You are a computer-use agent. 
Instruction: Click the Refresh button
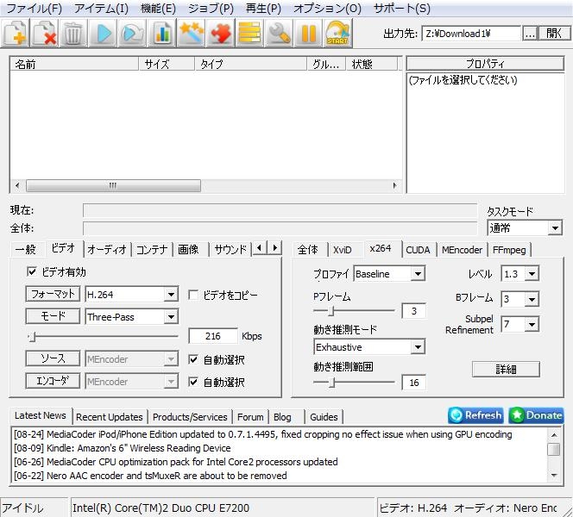[x=475, y=415]
